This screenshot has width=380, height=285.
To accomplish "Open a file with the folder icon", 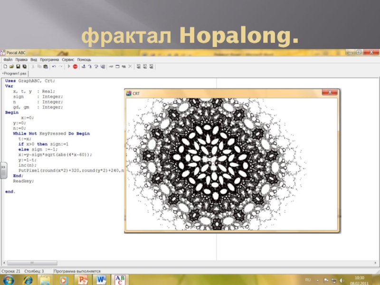I will tap(11, 67).
